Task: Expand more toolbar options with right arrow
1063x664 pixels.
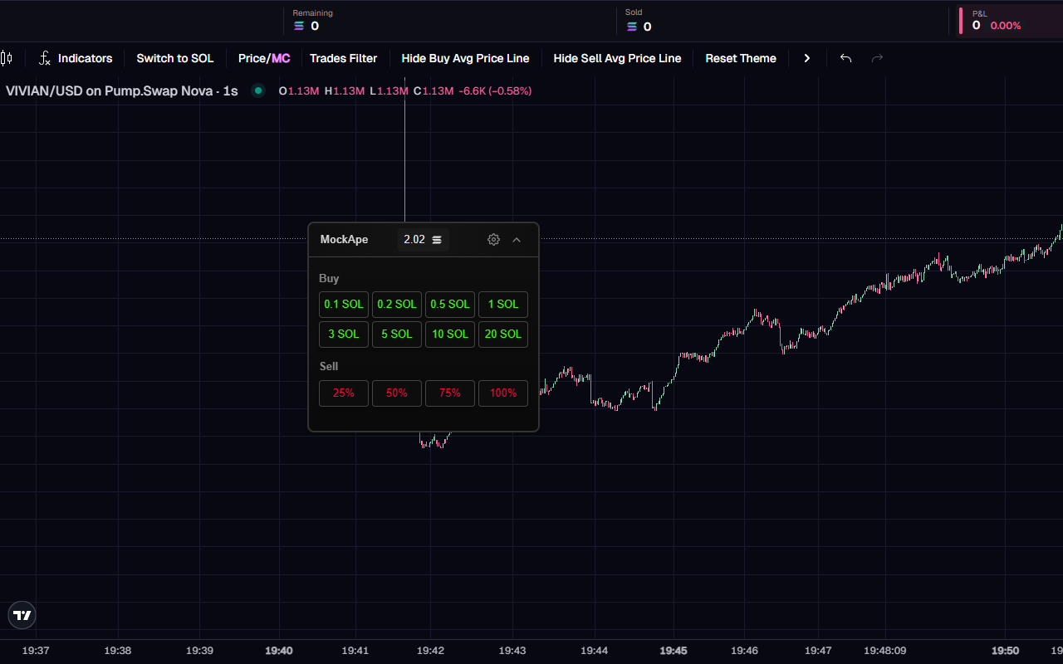Action: tap(806, 58)
